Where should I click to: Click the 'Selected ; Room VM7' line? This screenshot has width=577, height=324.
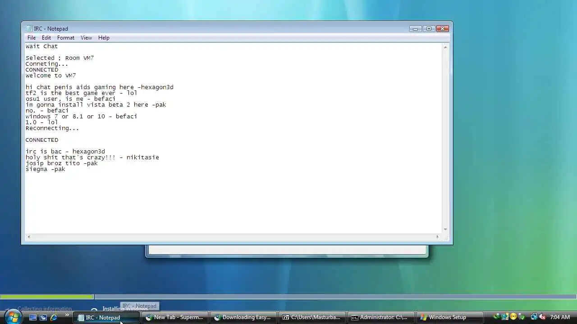pyautogui.click(x=60, y=58)
